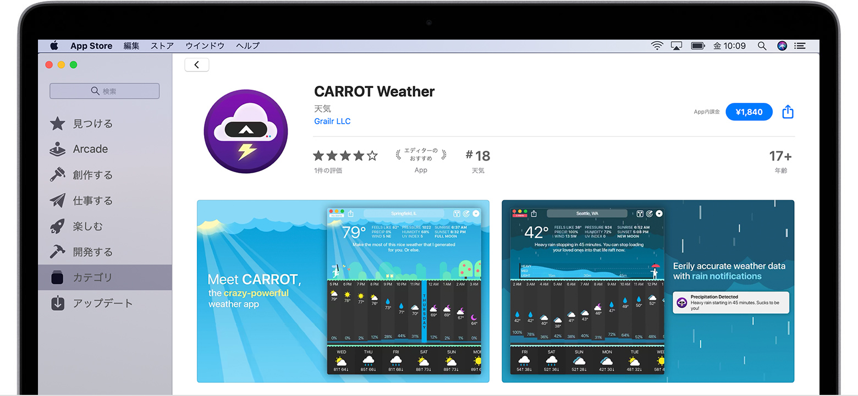Viewport: 858px width, 396px height.
Task: Open アップデート in the sidebar
Action: (105, 303)
